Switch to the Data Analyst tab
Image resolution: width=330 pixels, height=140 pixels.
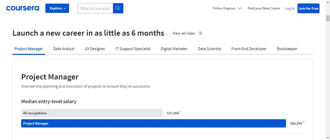64,49
